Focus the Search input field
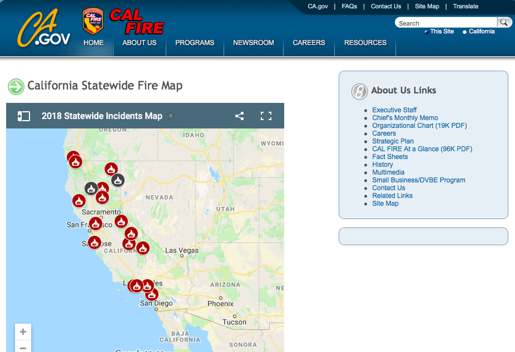The height and width of the screenshot is (352, 515). coord(447,23)
